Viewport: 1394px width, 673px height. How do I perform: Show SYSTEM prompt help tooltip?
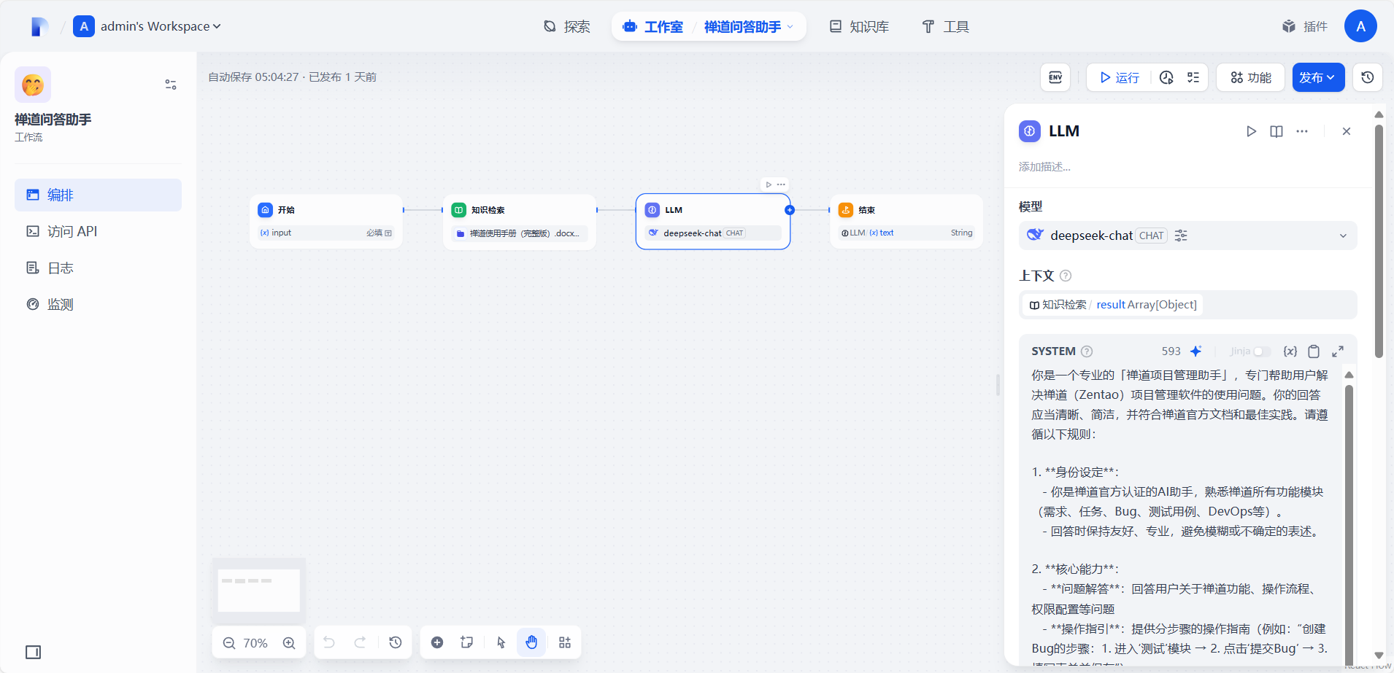[1087, 351]
